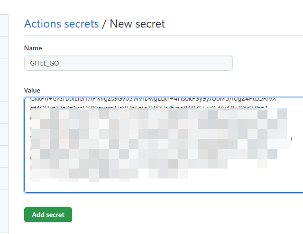Select the bottom row in left sidebar
Viewport: 303px width, 234px height.
click(4, 223)
